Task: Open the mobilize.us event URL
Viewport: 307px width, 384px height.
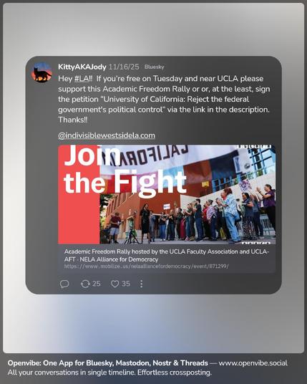Action: point(146,267)
